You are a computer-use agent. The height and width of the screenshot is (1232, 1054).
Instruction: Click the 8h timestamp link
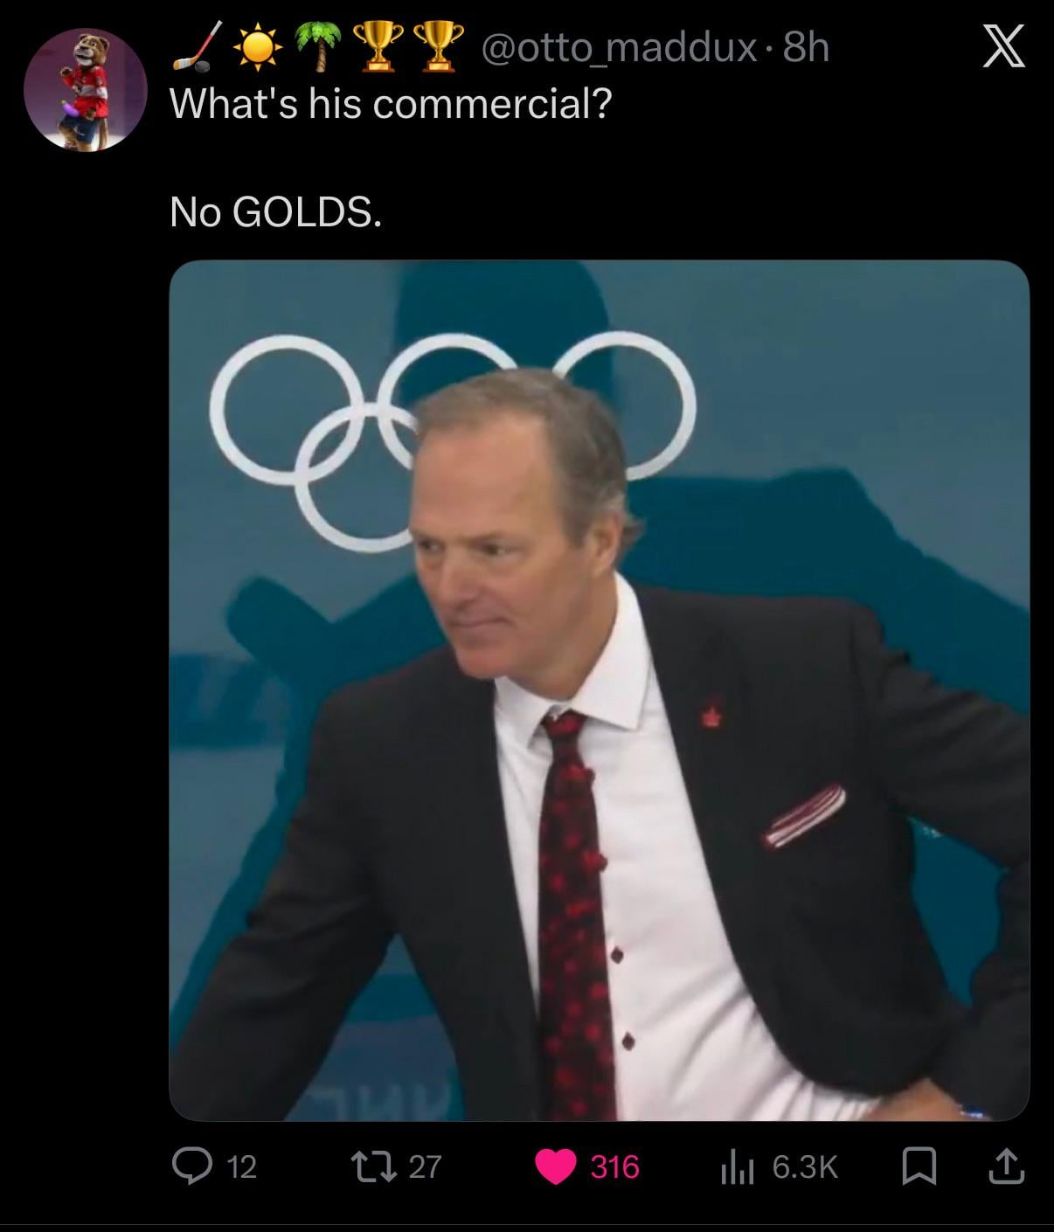tap(806, 48)
